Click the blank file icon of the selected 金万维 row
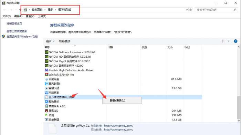The height and width of the screenshot is (135, 241). (x=46, y=97)
